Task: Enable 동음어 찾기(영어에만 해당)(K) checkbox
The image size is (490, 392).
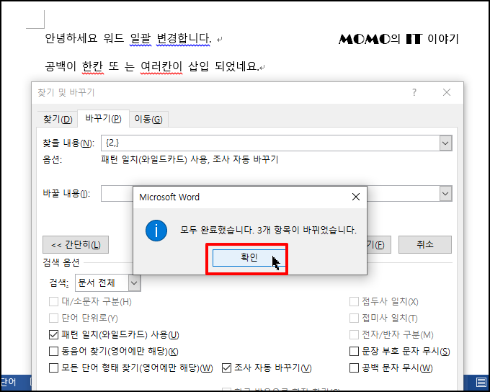Action: point(53,352)
